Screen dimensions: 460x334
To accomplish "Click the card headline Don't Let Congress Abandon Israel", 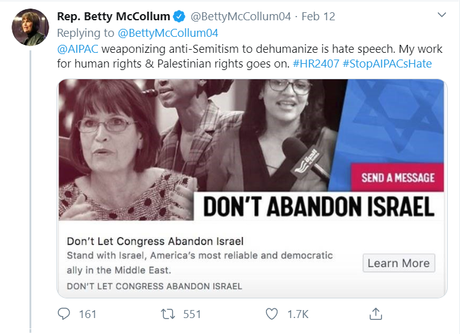I will click(x=155, y=241).
